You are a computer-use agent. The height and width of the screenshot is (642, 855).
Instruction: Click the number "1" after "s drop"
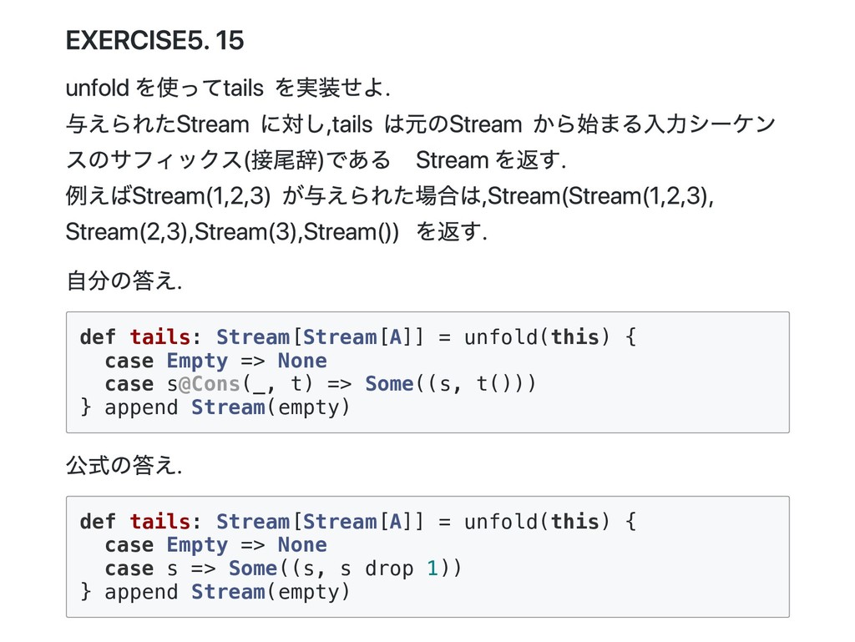pos(432,569)
